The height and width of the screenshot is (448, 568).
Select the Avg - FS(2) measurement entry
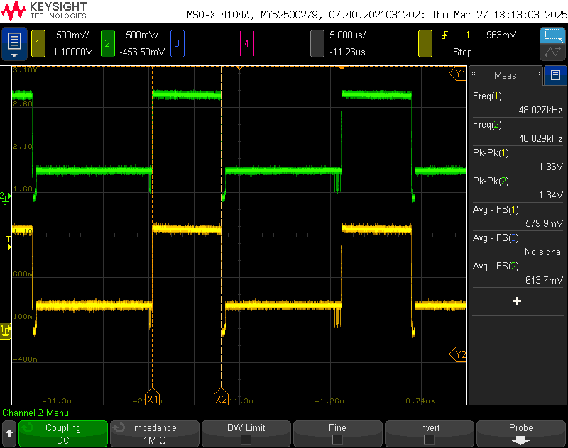tap(518, 273)
